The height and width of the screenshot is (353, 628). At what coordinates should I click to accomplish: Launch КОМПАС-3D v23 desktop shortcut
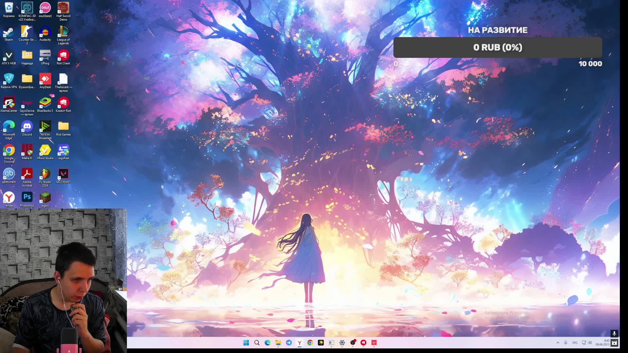tap(27, 11)
